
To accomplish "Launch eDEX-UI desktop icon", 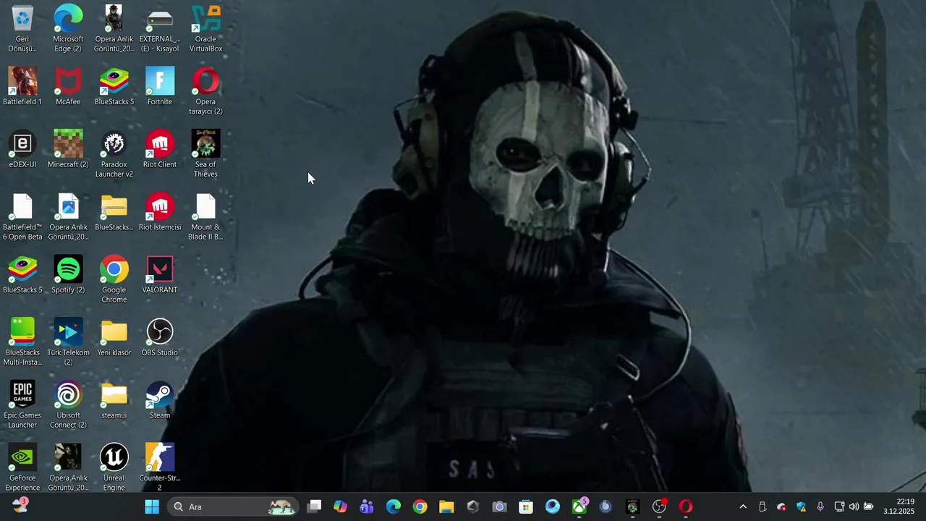I will (22, 150).
